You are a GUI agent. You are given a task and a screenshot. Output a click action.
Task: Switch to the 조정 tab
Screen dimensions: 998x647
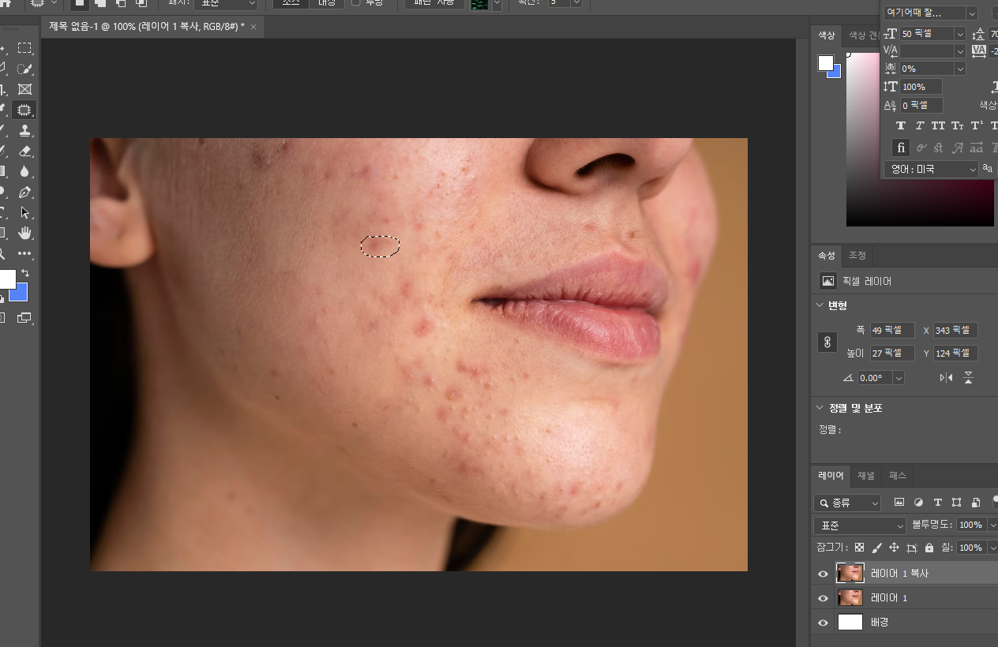coord(857,256)
